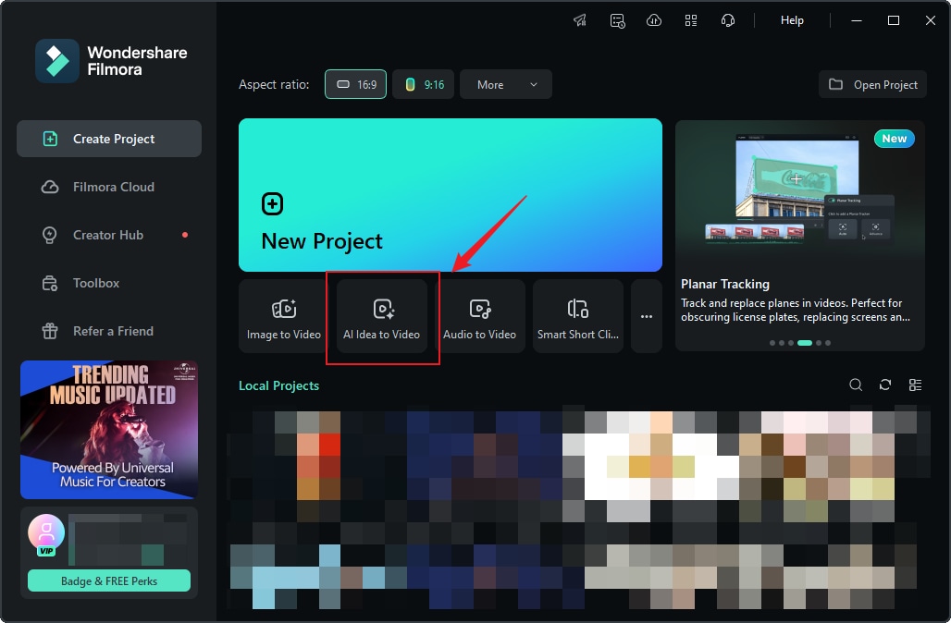Image resolution: width=951 pixels, height=623 pixels.
Task: Click the cloud download icon
Action: point(654,20)
